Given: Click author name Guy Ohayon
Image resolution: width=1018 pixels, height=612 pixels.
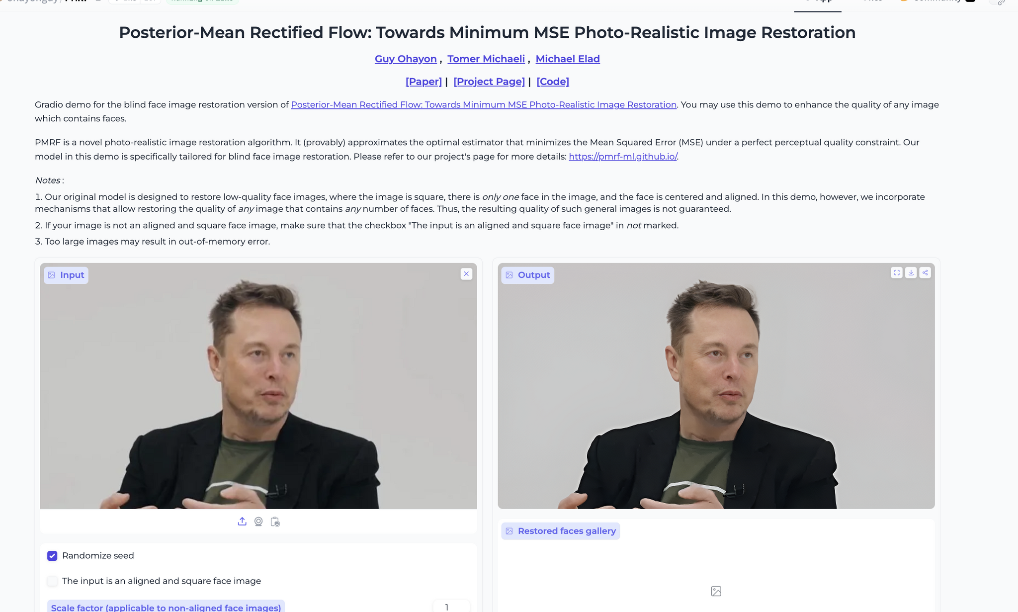Looking at the screenshot, I should coord(406,59).
